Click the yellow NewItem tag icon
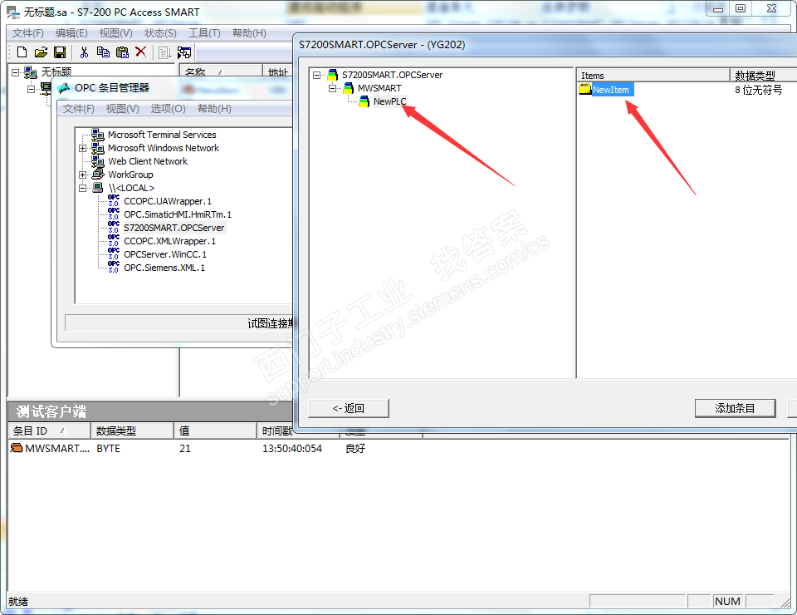Image resolution: width=797 pixels, height=615 pixels. [x=585, y=89]
